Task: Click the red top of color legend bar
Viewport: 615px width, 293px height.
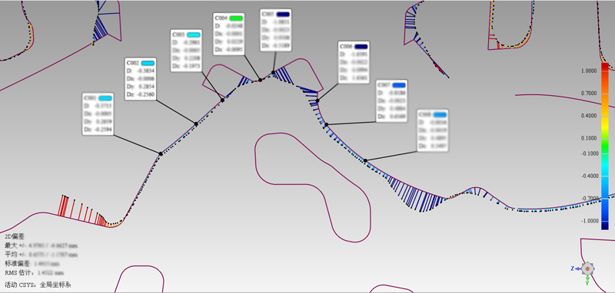Action: [605, 67]
